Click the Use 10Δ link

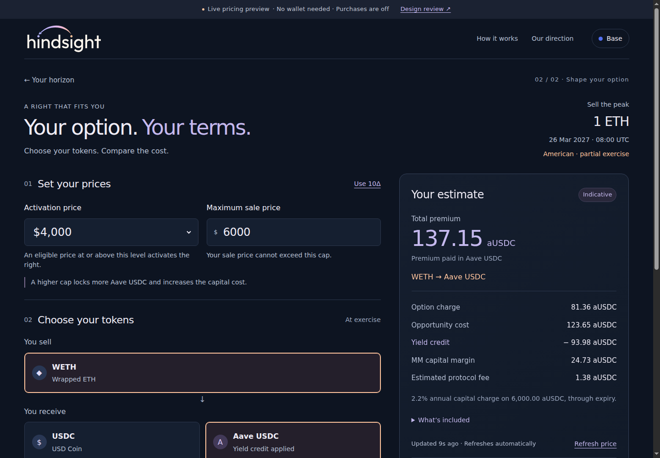click(x=367, y=184)
